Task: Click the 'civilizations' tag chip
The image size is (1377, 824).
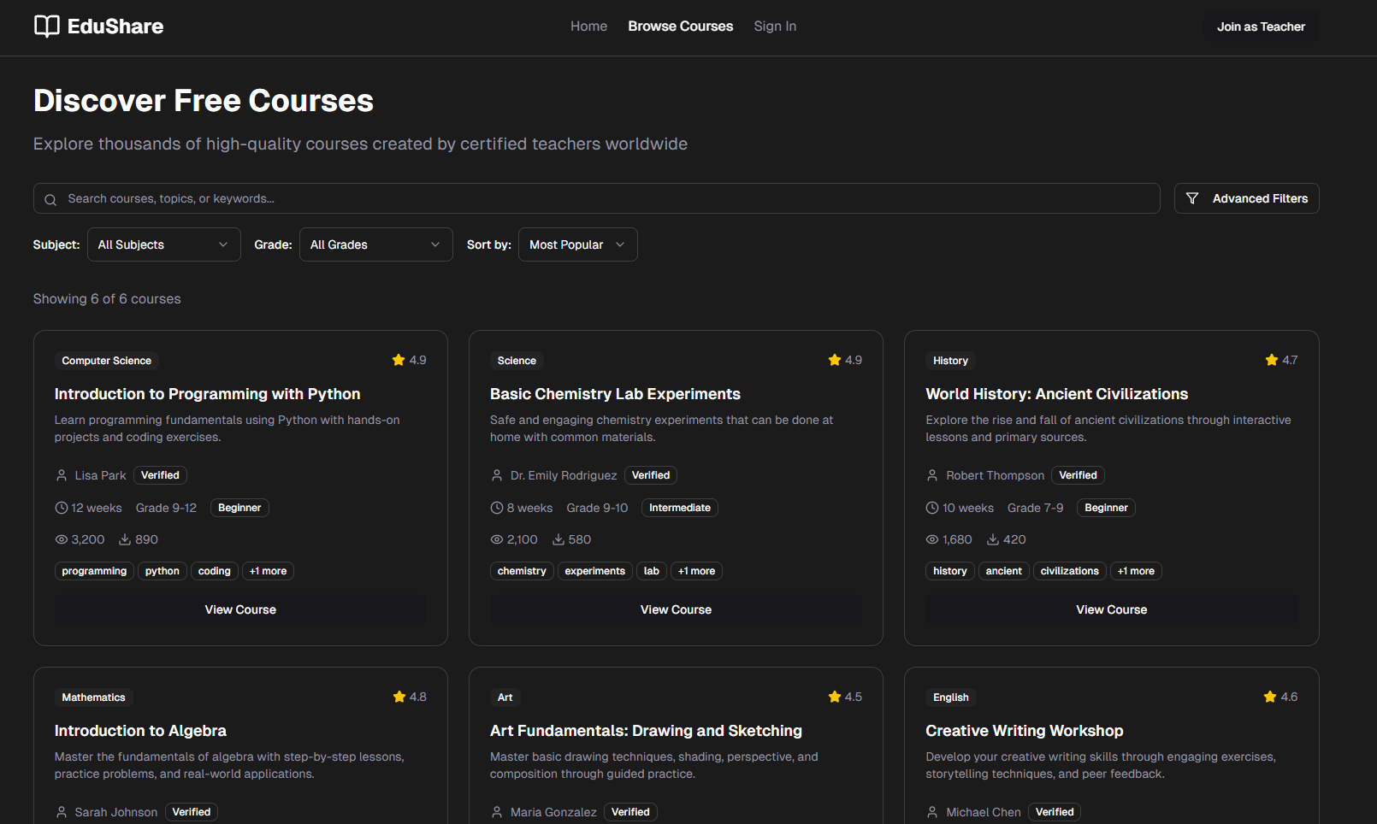Action: (x=1070, y=571)
